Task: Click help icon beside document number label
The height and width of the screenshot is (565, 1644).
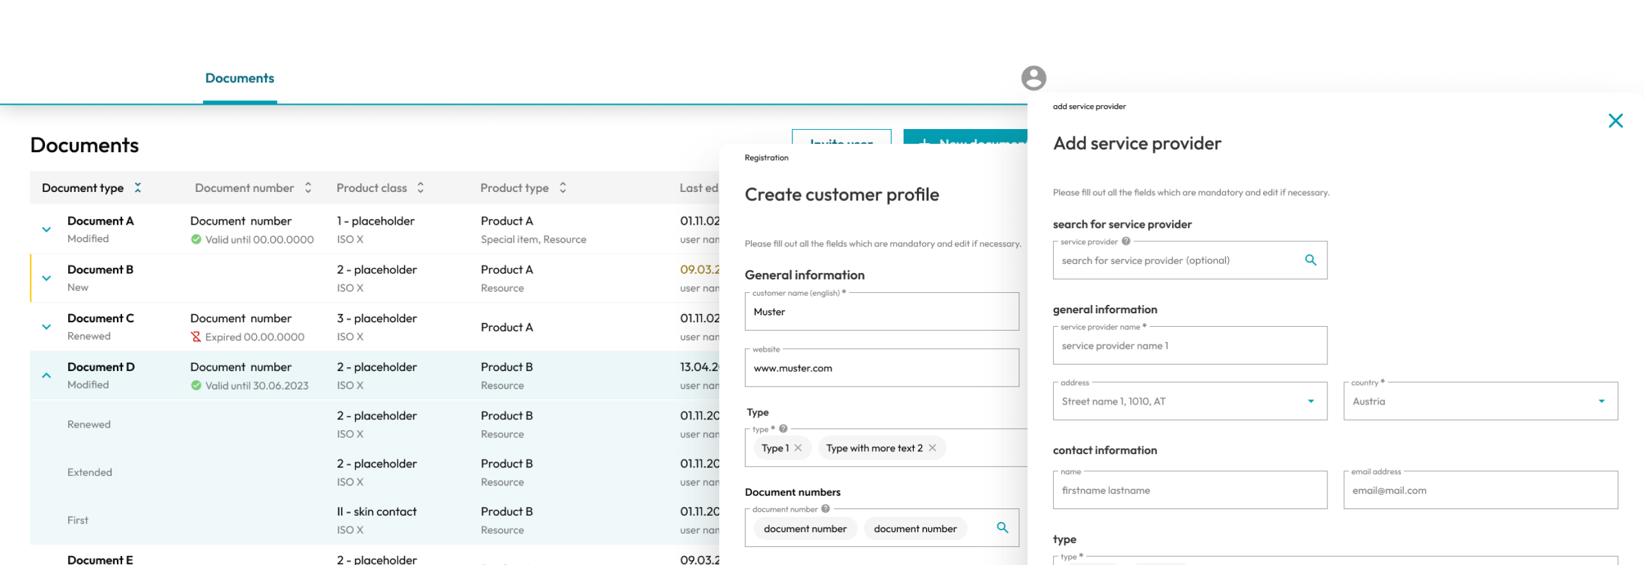Action: (825, 509)
